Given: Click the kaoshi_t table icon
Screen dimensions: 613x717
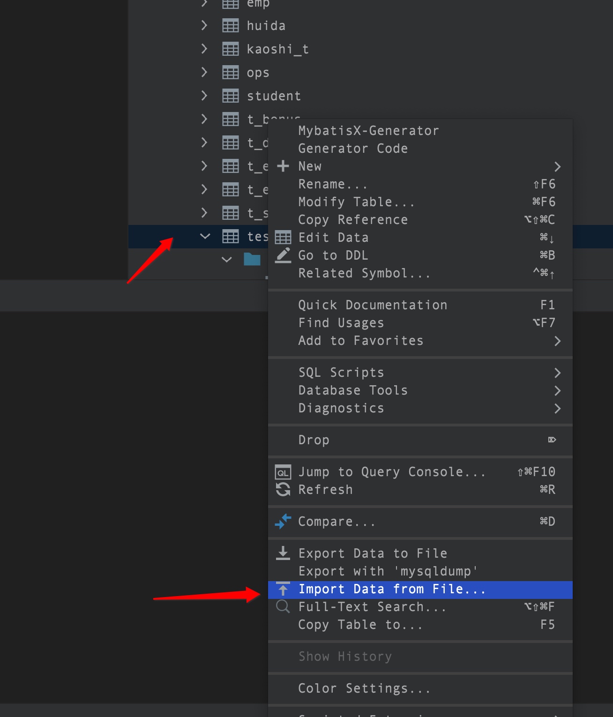Looking at the screenshot, I should 230,49.
